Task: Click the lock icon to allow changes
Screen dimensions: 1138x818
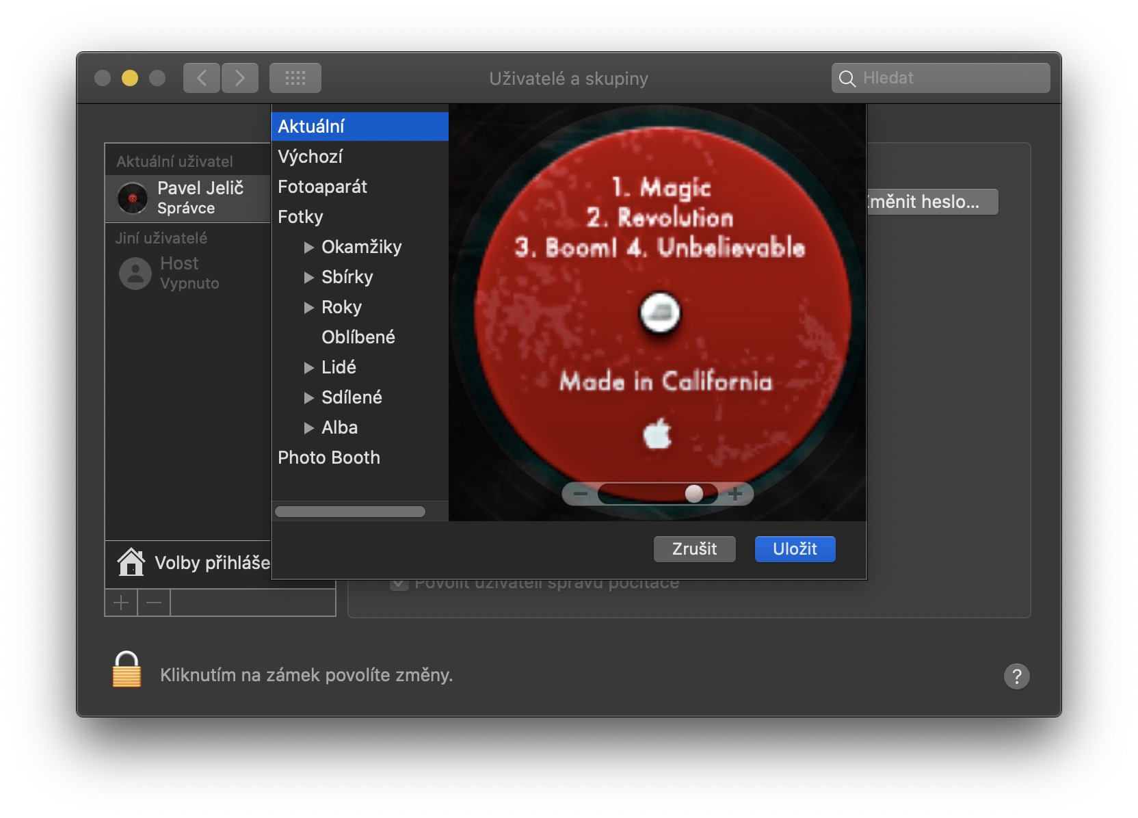Action: point(127,669)
